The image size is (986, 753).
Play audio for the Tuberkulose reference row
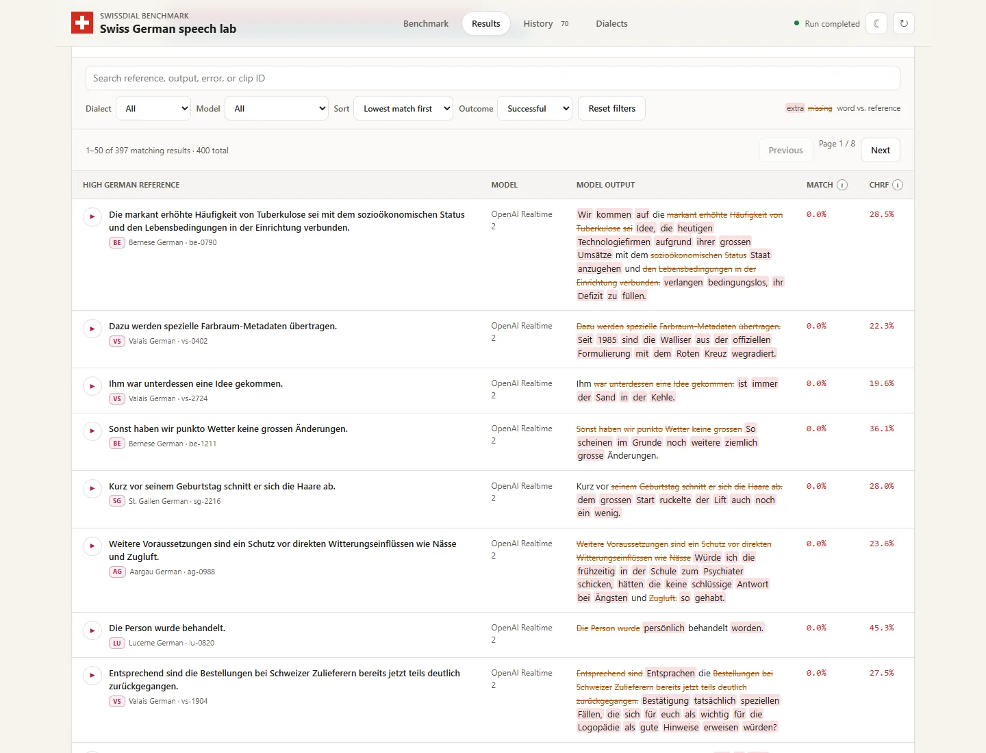pos(92,217)
